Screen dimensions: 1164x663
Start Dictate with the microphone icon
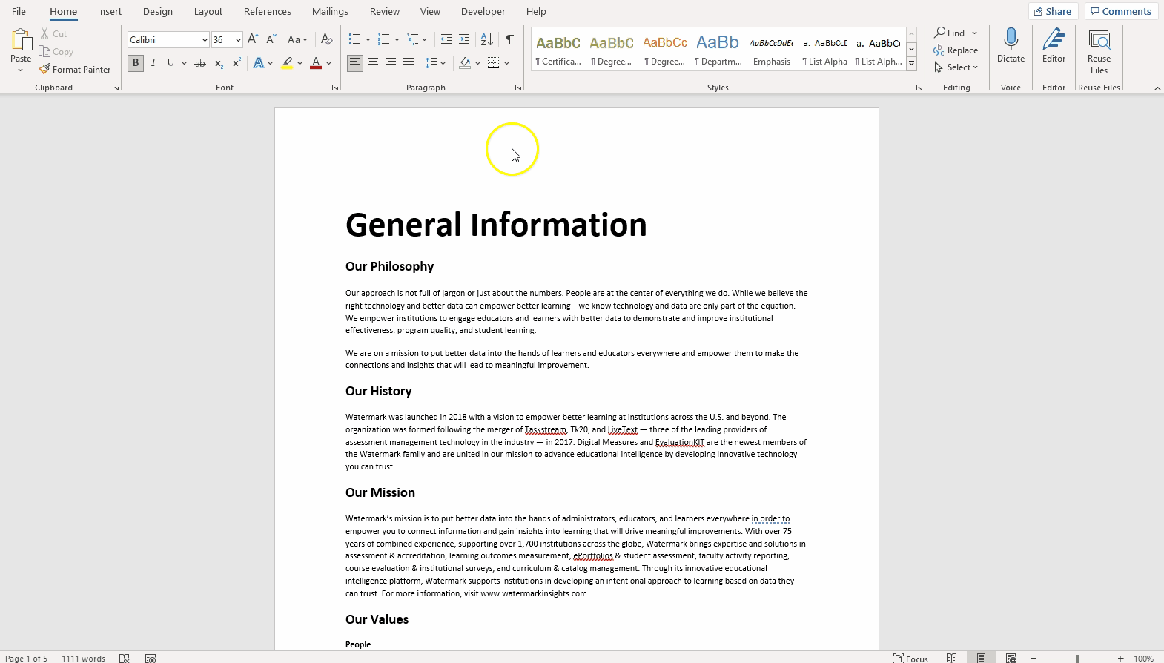pos(1011,39)
